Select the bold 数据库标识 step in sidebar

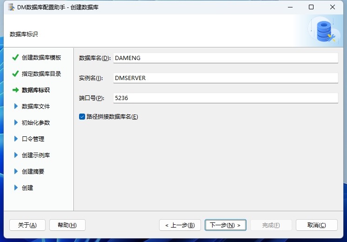coord(36,90)
